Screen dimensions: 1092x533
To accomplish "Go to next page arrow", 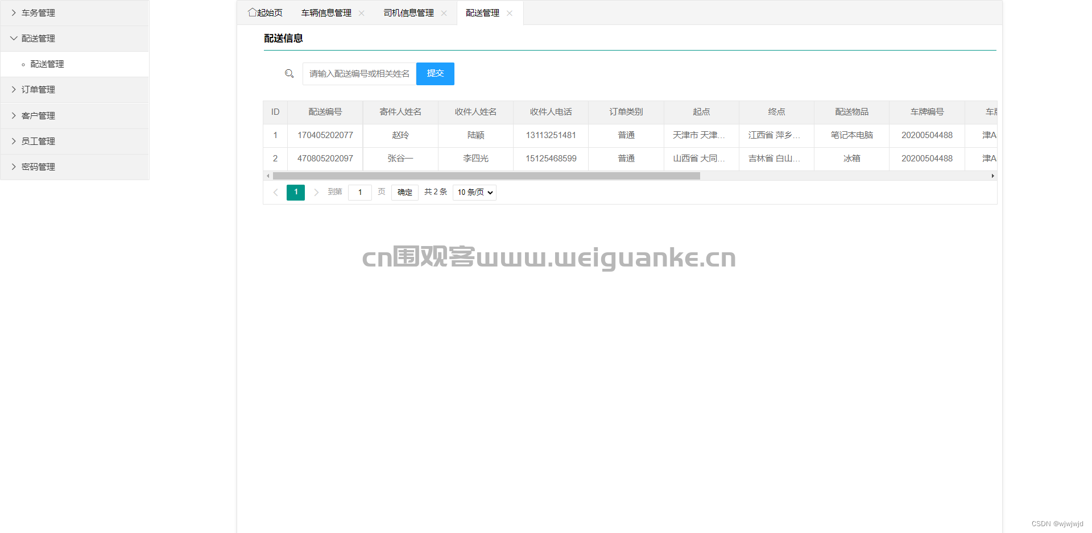I will pos(316,193).
